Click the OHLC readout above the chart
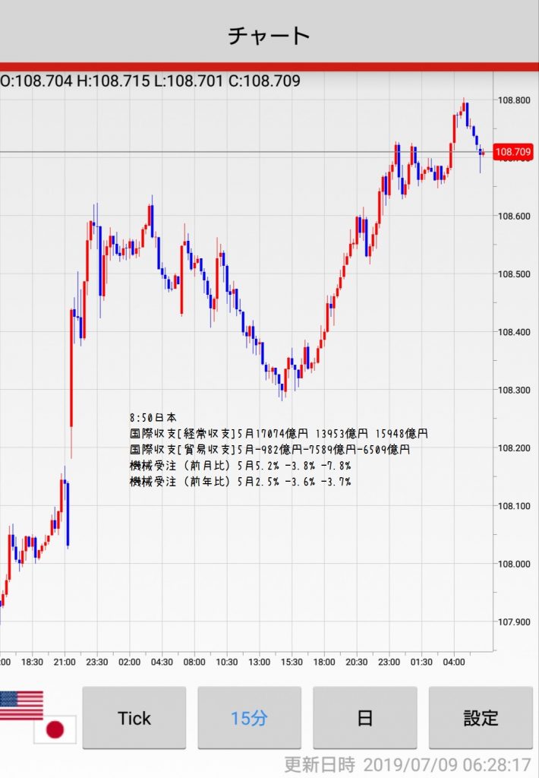 coord(150,81)
